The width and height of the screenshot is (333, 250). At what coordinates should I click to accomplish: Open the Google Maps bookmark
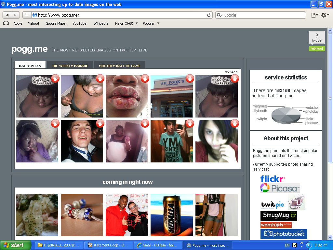55,23
